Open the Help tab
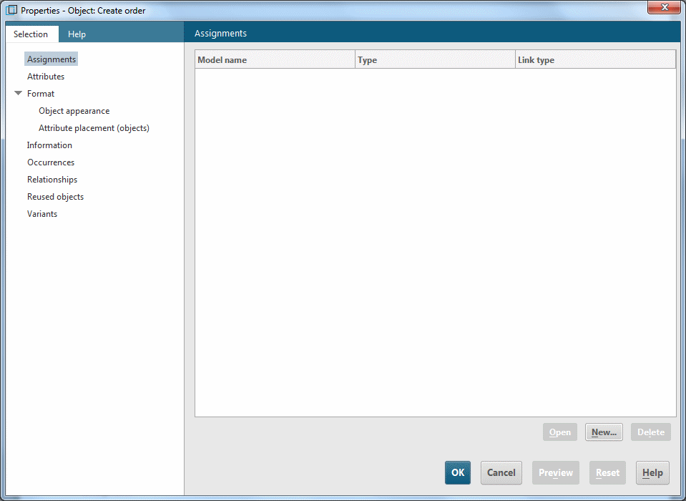 [77, 34]
